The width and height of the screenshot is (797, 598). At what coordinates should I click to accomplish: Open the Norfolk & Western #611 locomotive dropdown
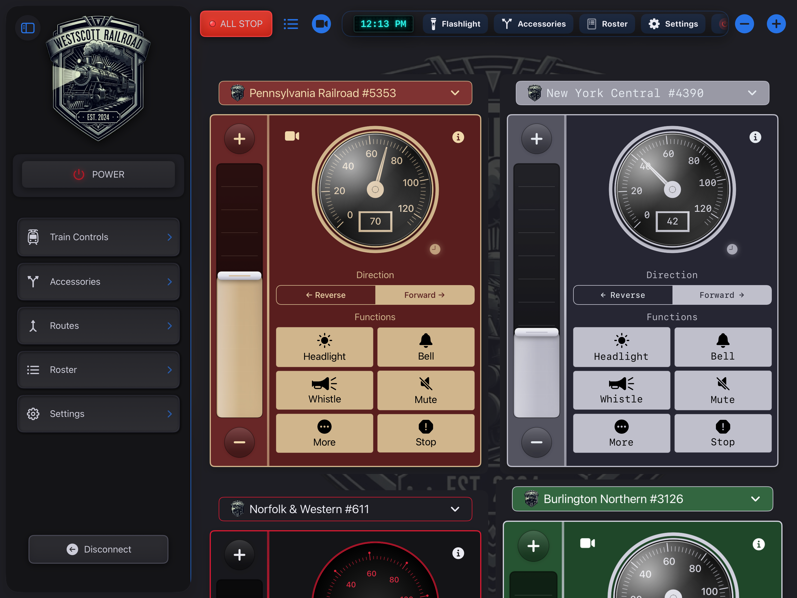tap(345, 509)
